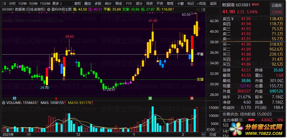This screenshot has height=138, width=287.
Task: Toggle the right panel layout icon
Action: 203,9
